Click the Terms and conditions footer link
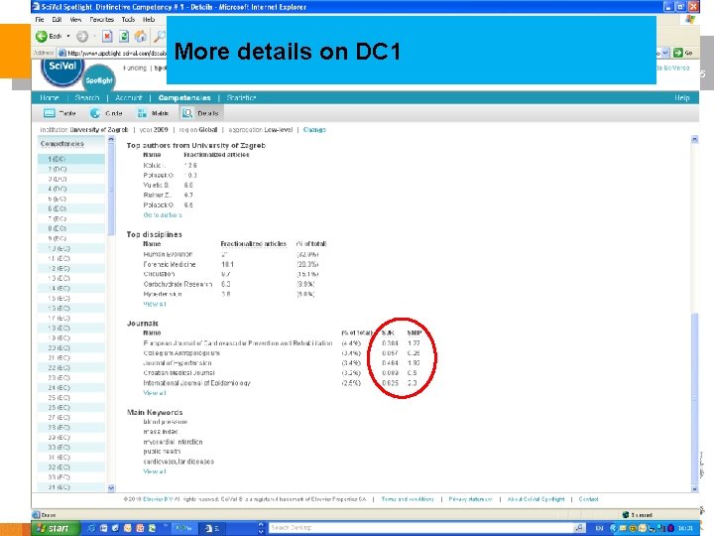This screenshot has width=714, height=536. (x=408, y=499)
